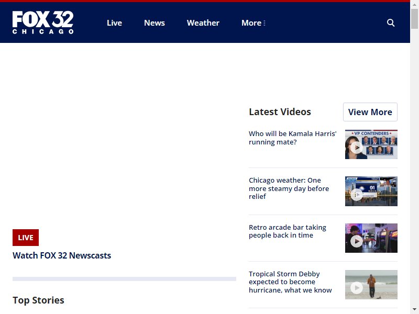
Task: Open 'Who will be Kamala Harris' running mate?'
Action: 292,138
